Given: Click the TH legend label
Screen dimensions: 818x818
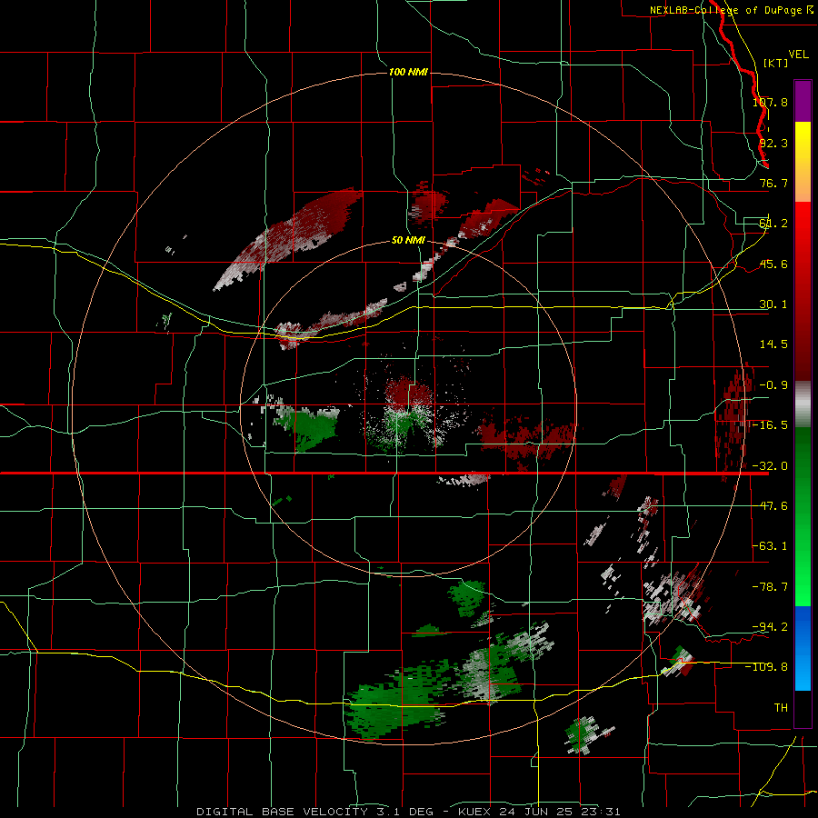Looking at the screenshot, I should [x=781, y=708].
